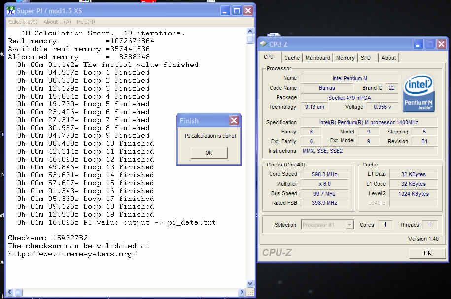Viewport: 451px width, 299px height.
Task: Click left arrow of Super PI horizontal scrollbar
Action: pyautogui.click(x=10, y=292)
